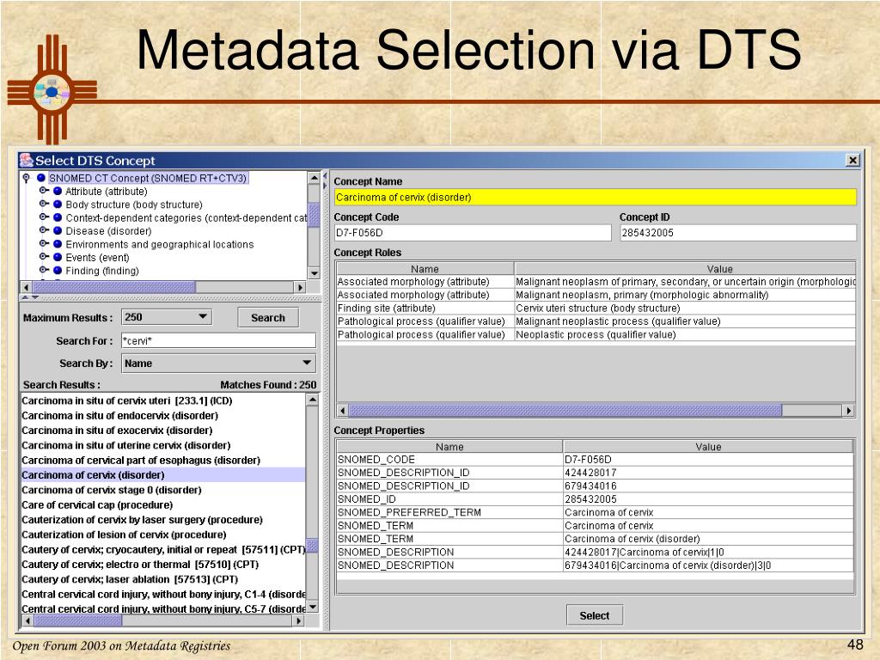This screenshot has height=660, width=880.
Task: Click the SNOMED_ID value 285432005 cell
Action: [708, 499]
